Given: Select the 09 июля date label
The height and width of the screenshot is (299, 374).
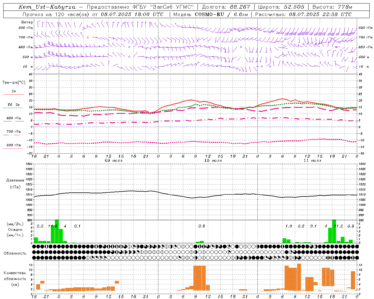Looking at the screenshot, I should click(x=114, y=161).
